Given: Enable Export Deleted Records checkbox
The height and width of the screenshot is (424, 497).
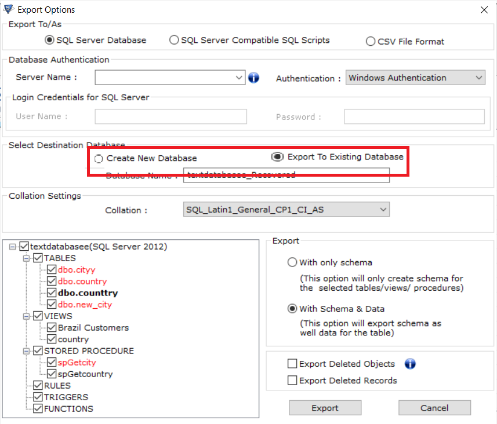Looking at the screenshot, I should pos(292,380).
